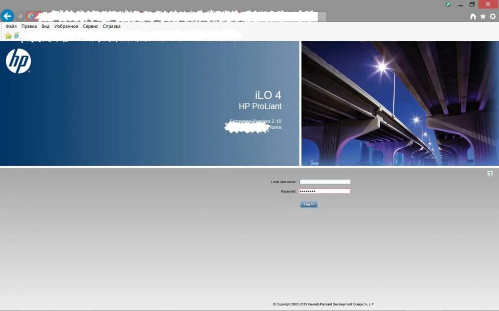The width and height of the screenshot is (499, 311).
Task: Open the Файл menu
Action: [11, 26]
